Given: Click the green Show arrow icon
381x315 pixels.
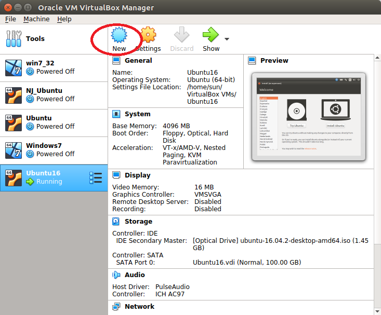Looking at the screenshot, I should coord(211,35).
